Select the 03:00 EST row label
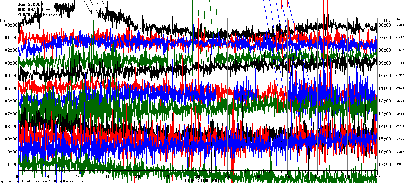Viewport: 406px width, 186px height. (10, 63)
